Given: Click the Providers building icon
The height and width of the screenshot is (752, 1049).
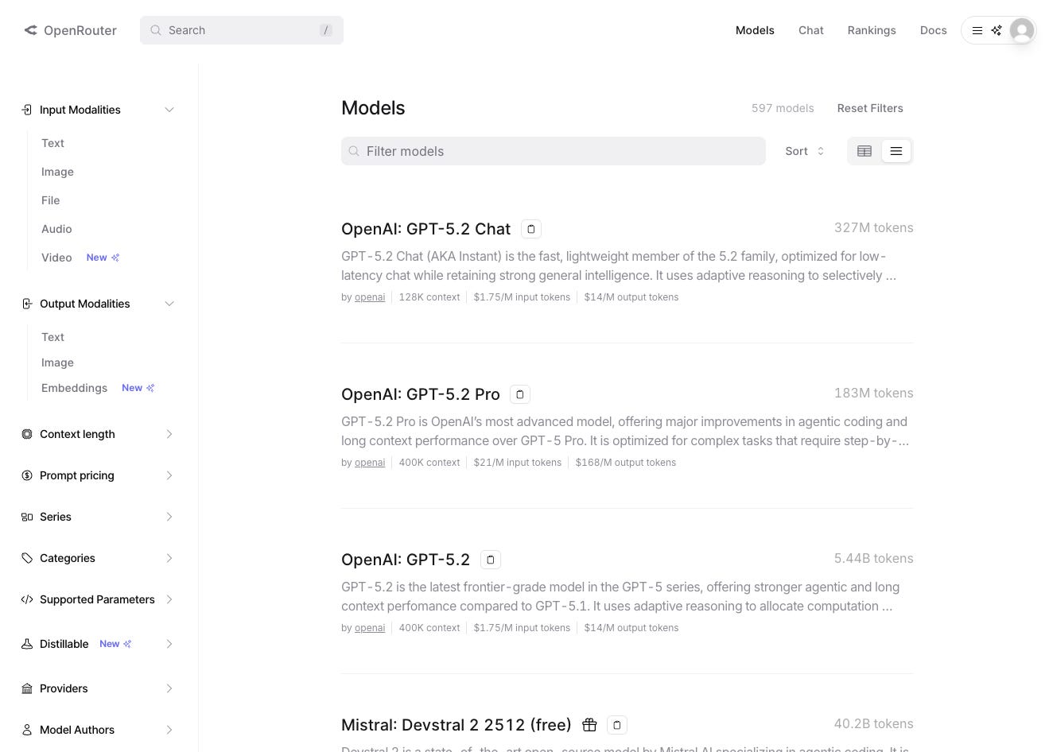Looking at the screenshot, I should (27, 688).
